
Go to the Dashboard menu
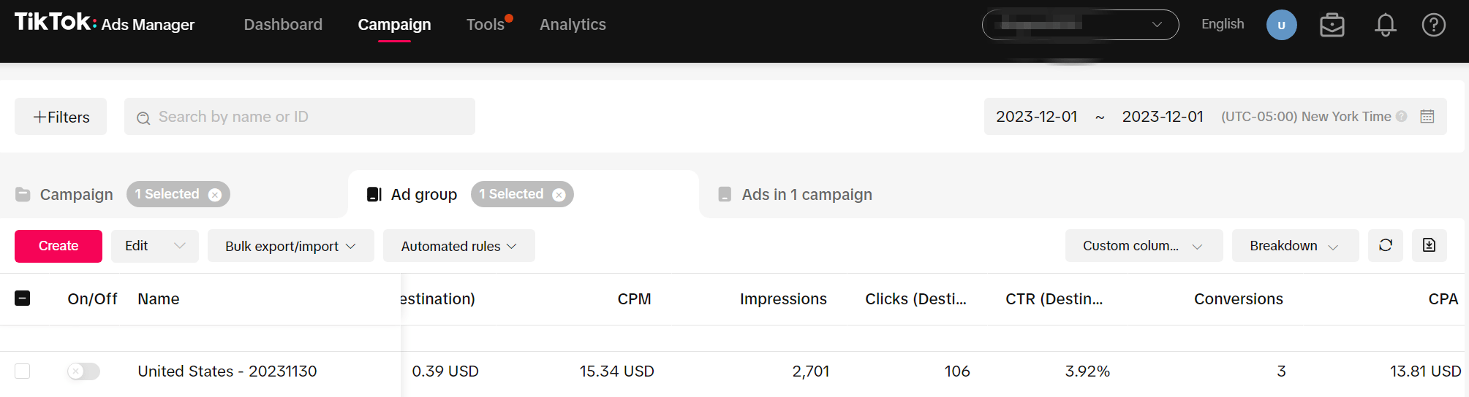pyautogui.click(x=283, y=25)
